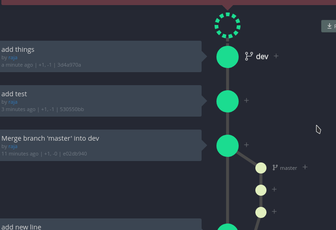
Task: Click the master branch icon
Action: tap(275, 168)
